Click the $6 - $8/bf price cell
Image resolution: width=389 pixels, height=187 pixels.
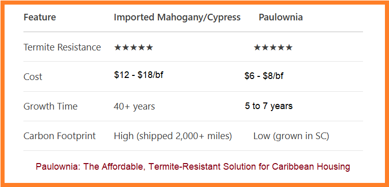pyautogui.click(x=264, y=76)
